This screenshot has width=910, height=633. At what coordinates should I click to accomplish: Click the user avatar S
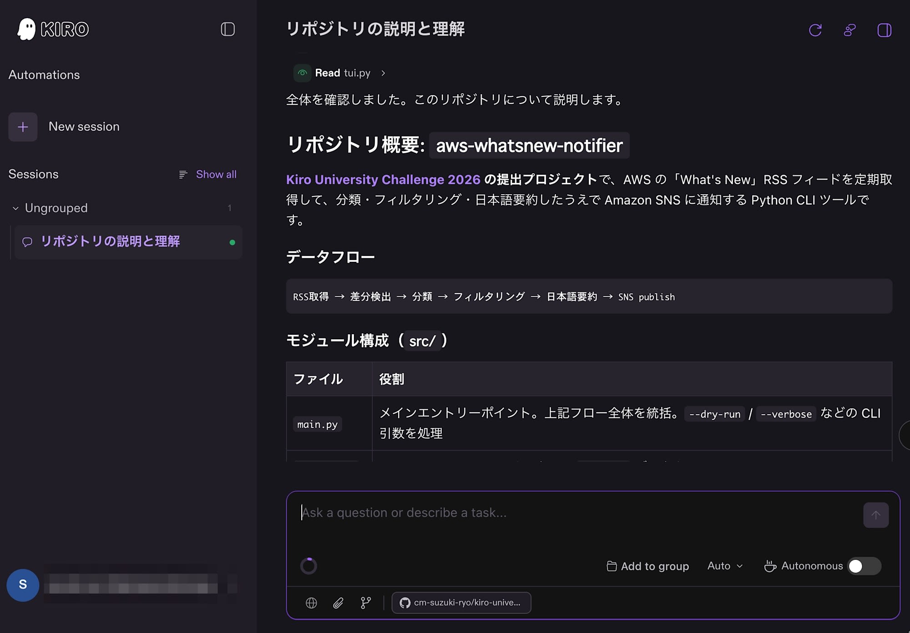(x=23, y=585)
